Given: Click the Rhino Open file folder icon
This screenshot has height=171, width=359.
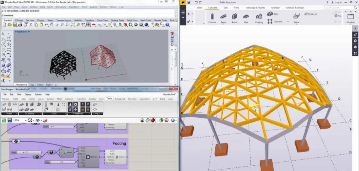Looking at the screenshot, I should pos(10,25).
